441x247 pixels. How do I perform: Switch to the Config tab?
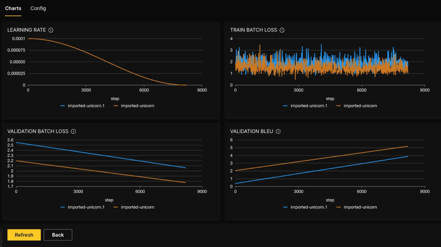tap(38, 8)
